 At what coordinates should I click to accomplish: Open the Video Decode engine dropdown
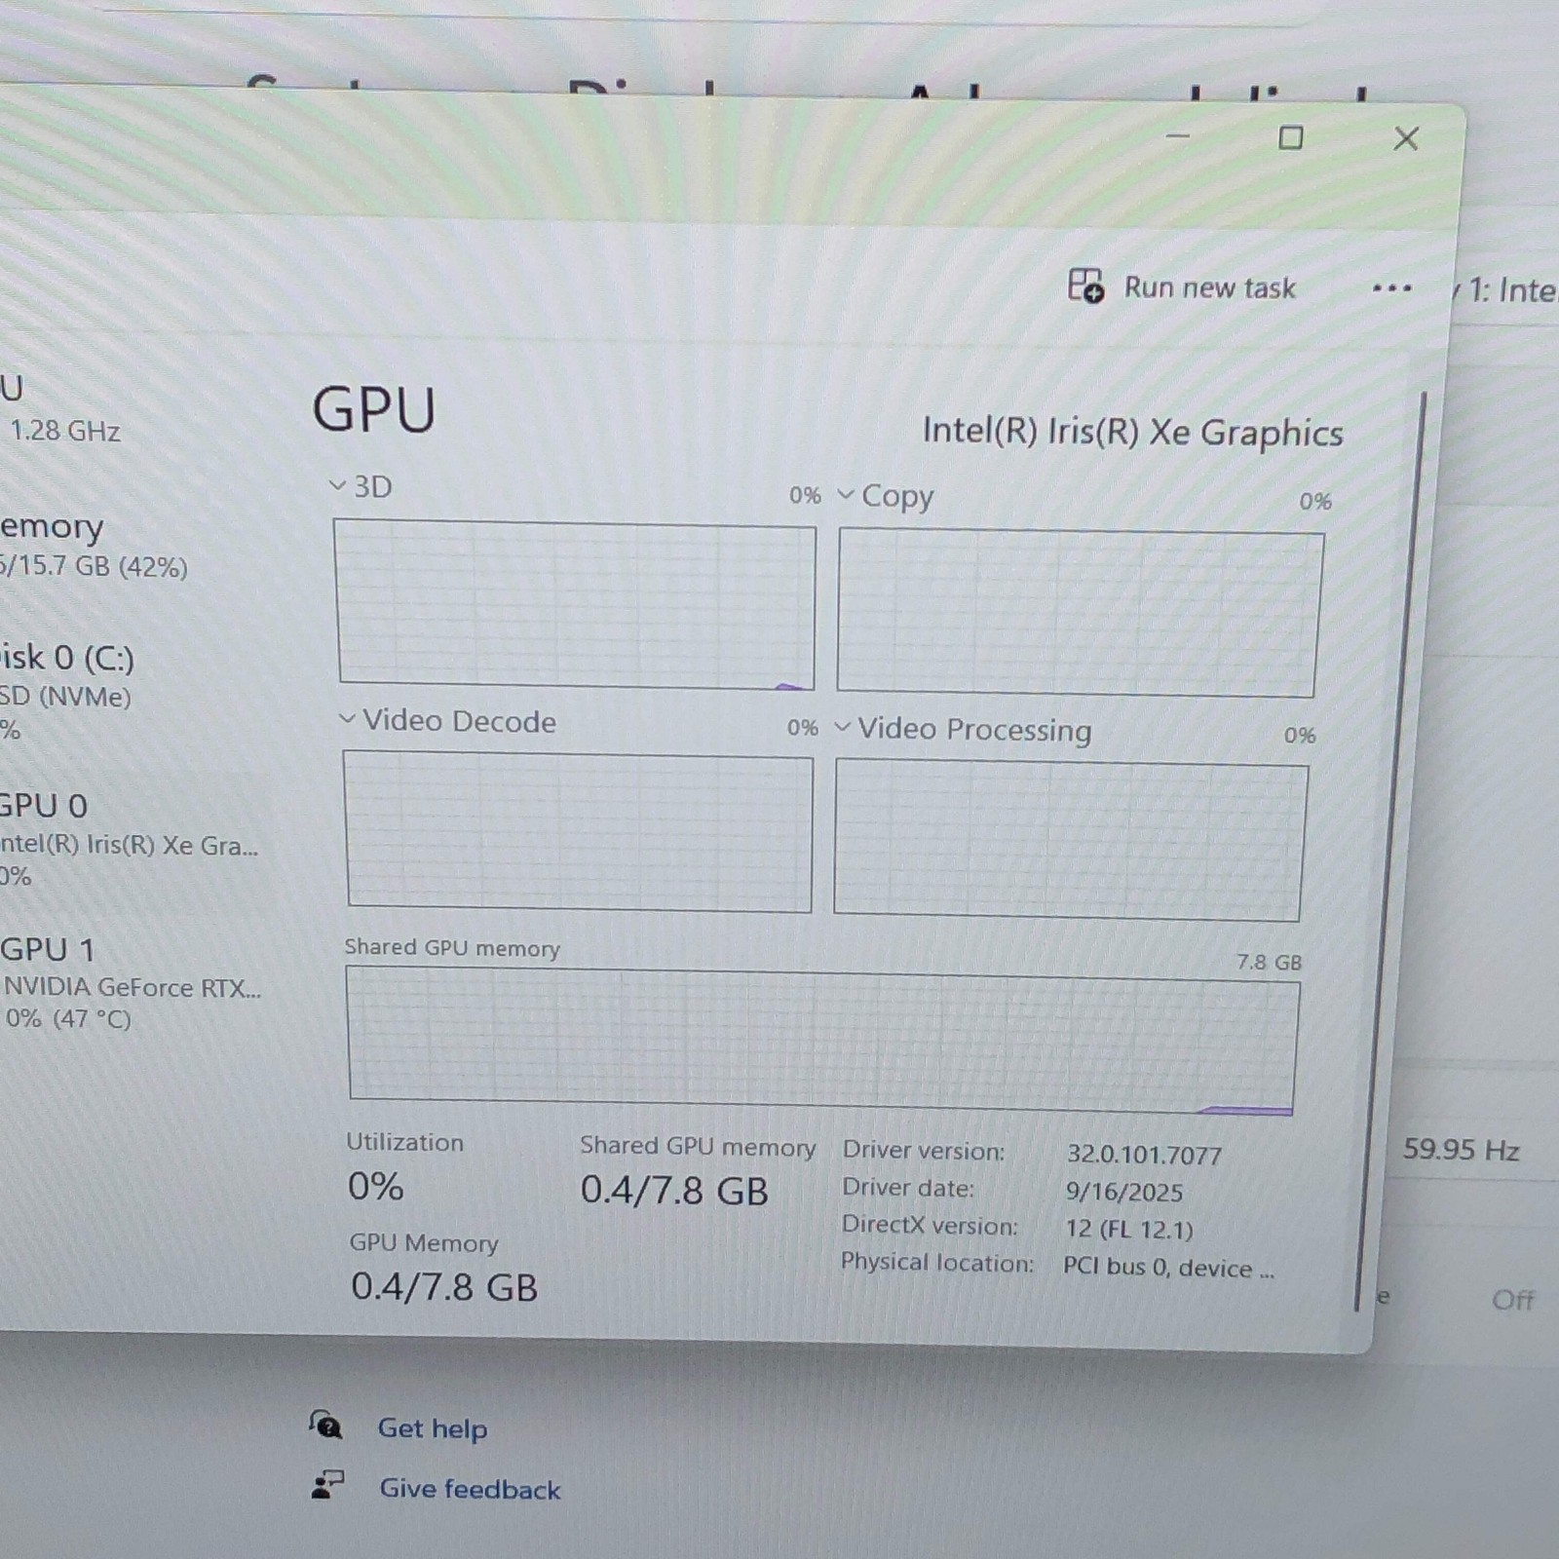(347, 719)
